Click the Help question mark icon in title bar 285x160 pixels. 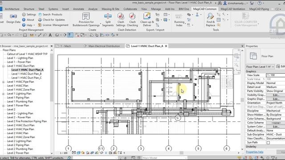pos(260,3)
